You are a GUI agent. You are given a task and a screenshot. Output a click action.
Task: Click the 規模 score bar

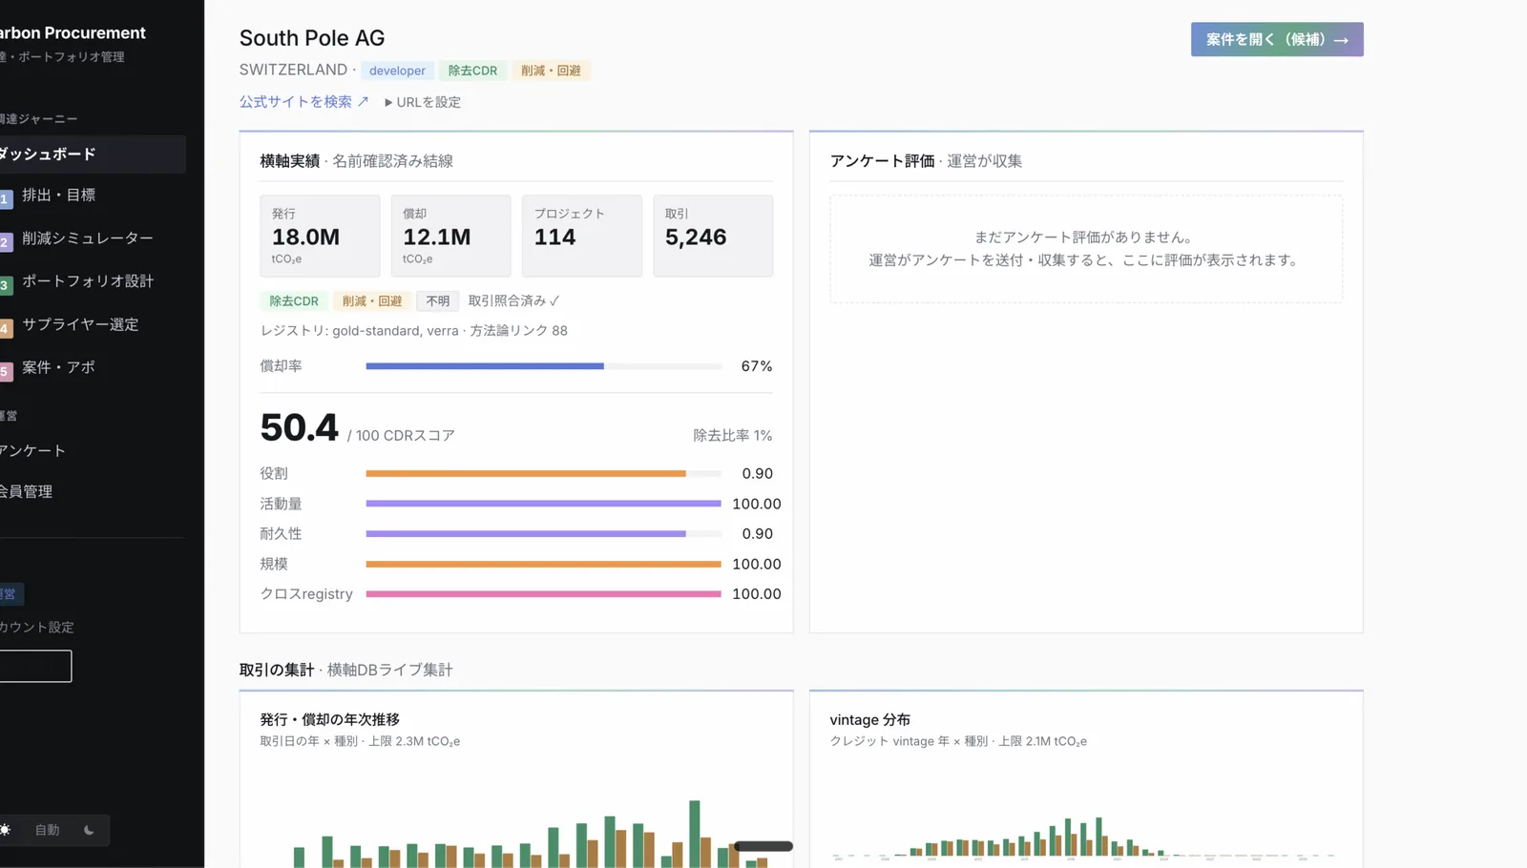pos(544,564)
